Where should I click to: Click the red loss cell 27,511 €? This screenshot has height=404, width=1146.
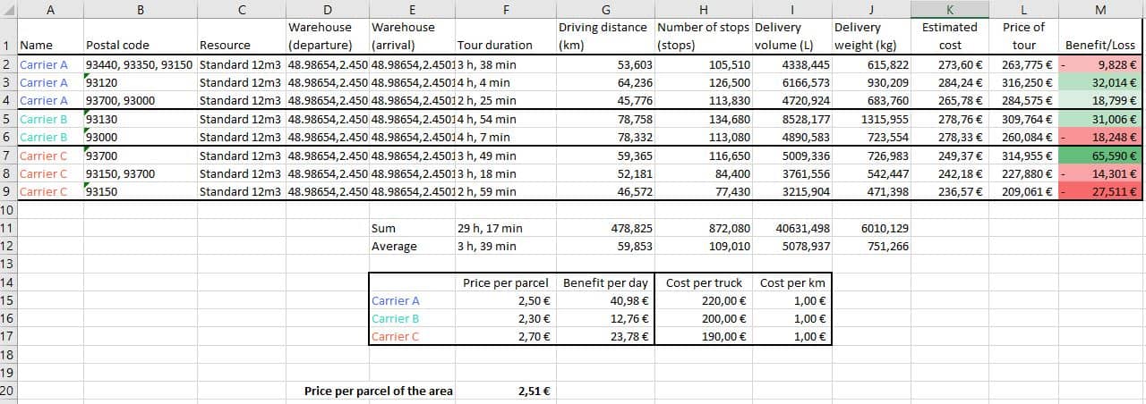click(1100, 191)
